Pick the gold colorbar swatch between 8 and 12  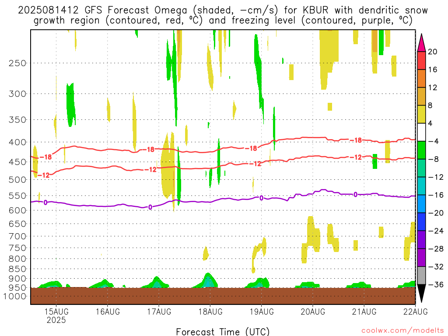(x=421, y=96)
